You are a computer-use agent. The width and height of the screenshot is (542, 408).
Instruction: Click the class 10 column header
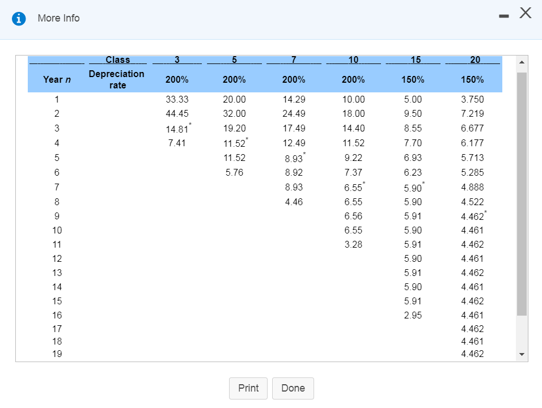click(353, 59)
